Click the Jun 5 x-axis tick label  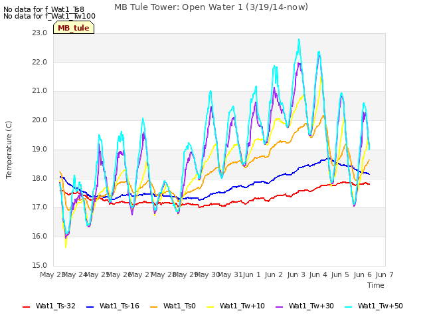click(340, 274)
